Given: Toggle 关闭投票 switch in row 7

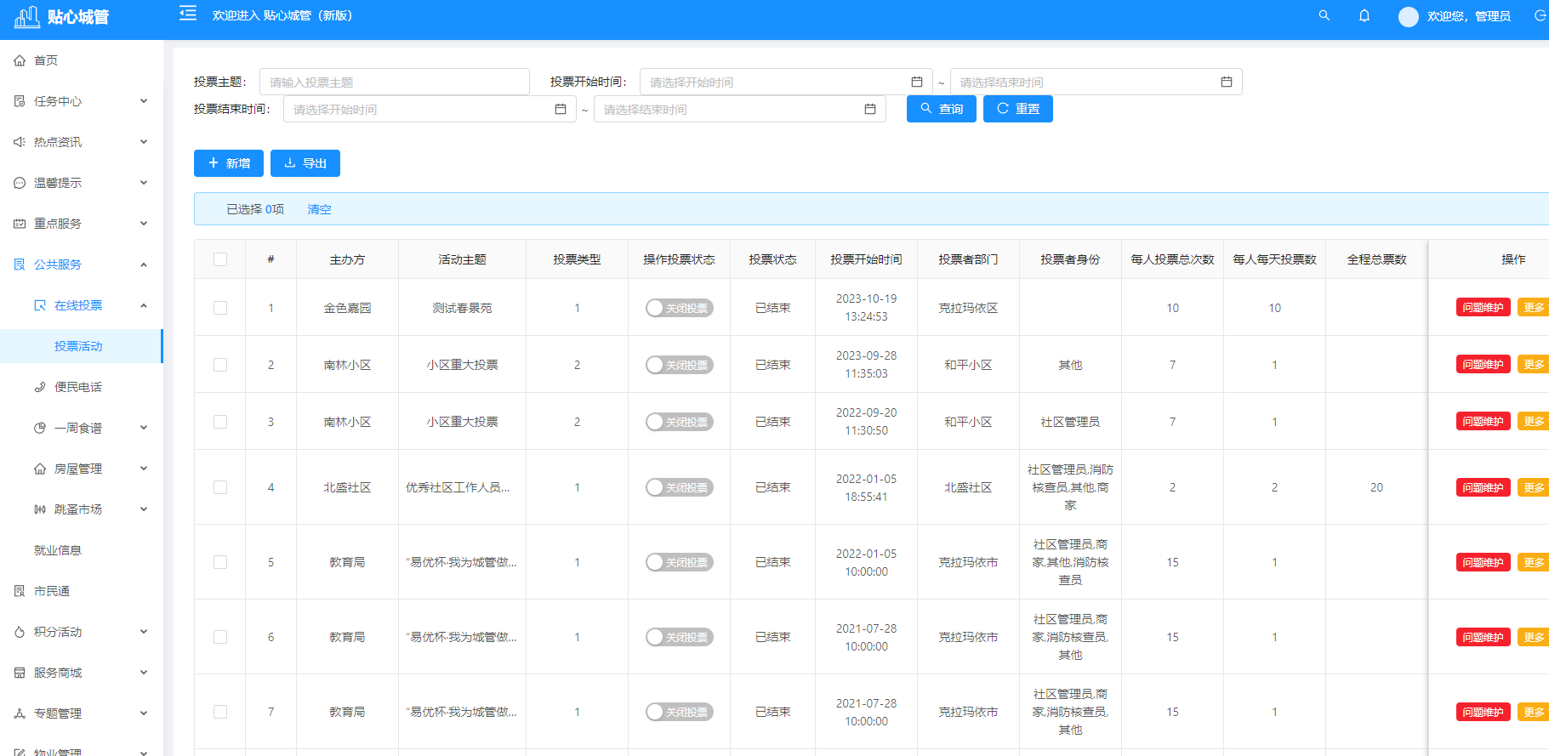Looking at the screenshot, I should [679, 712].
